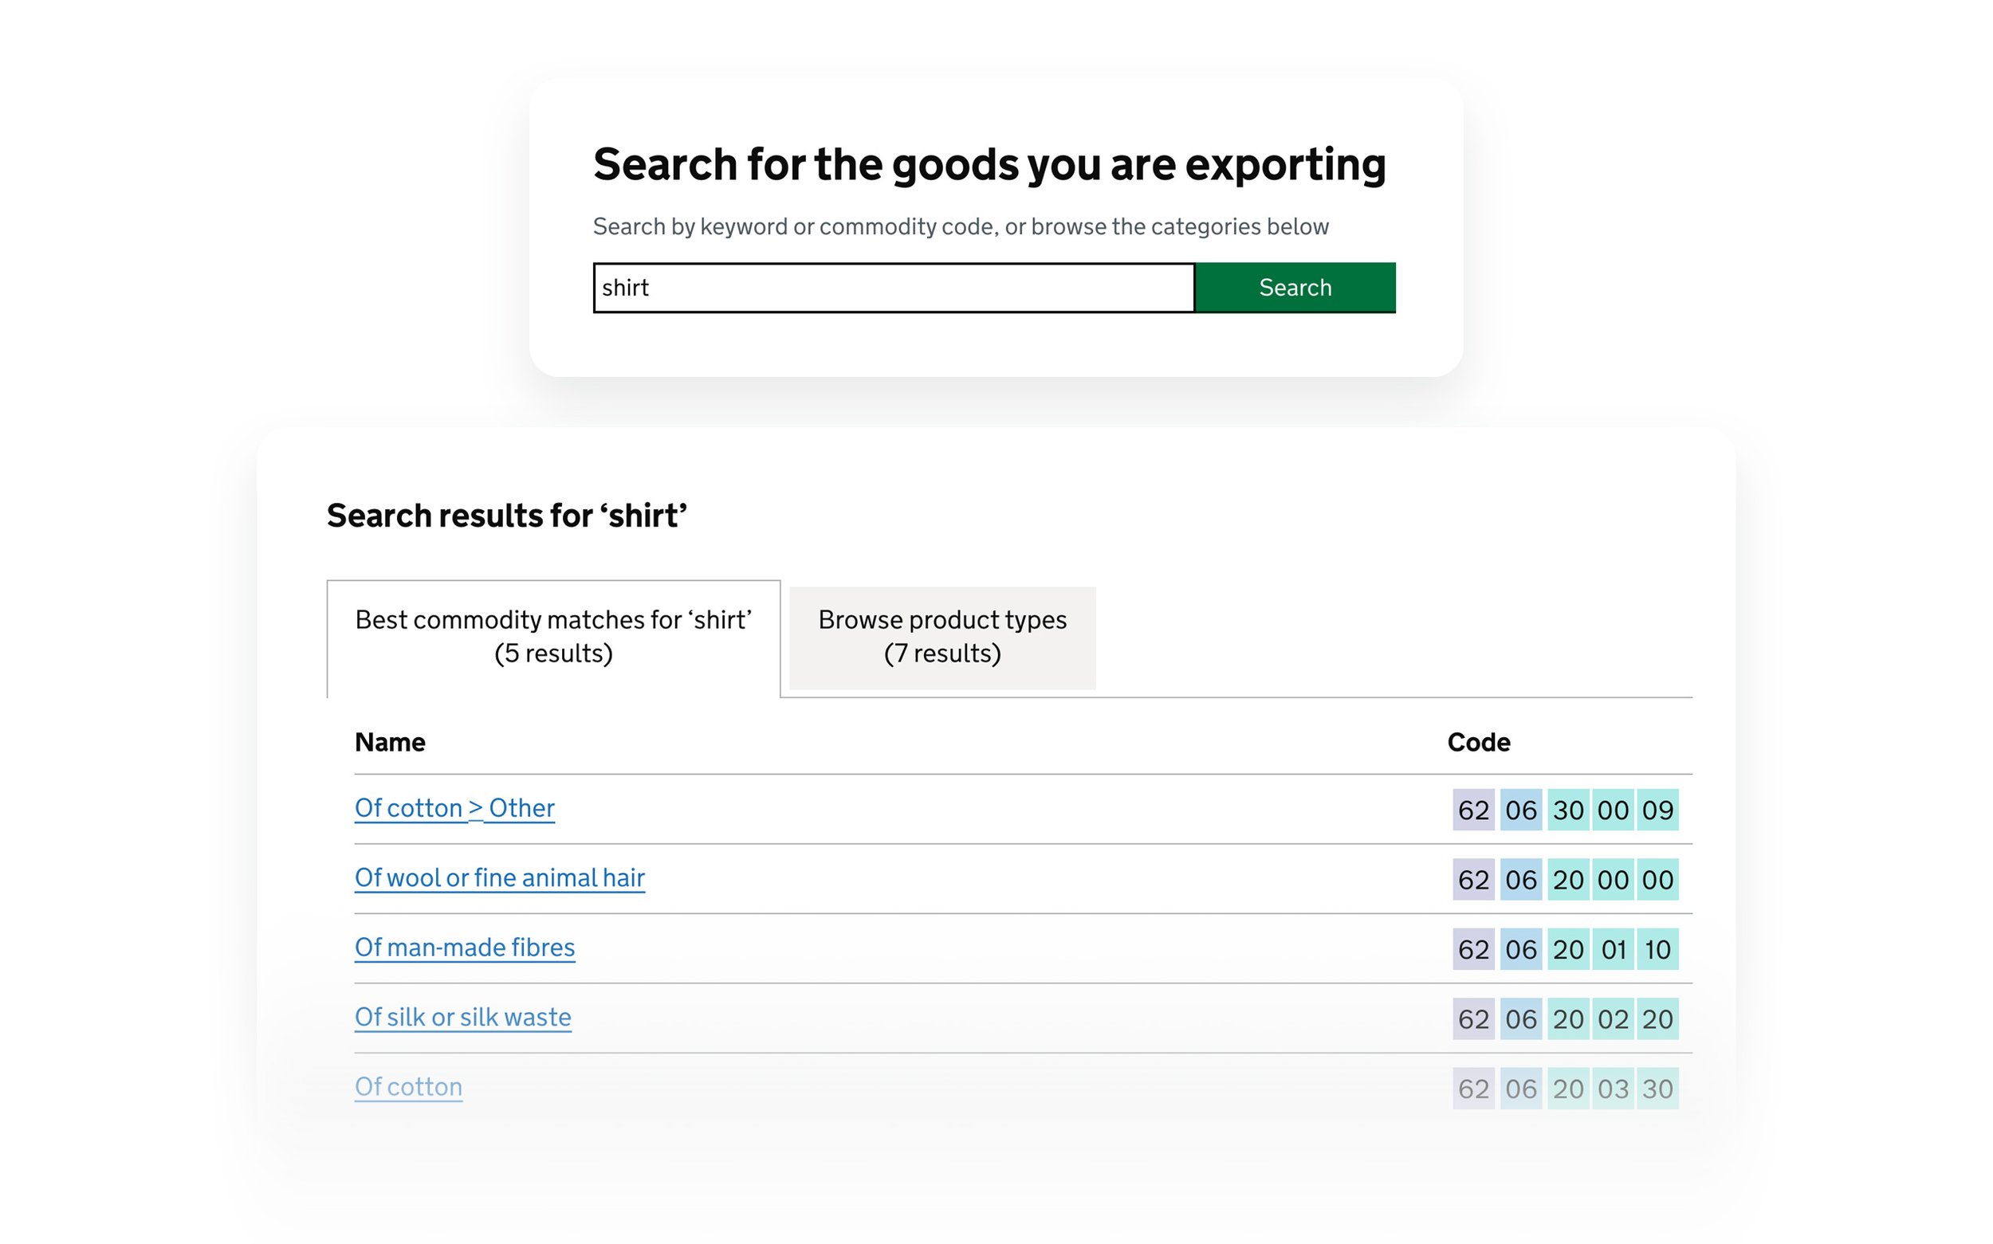Switch to the 'Browse product types' tab

pyautogui.click(x=941, y=636)
